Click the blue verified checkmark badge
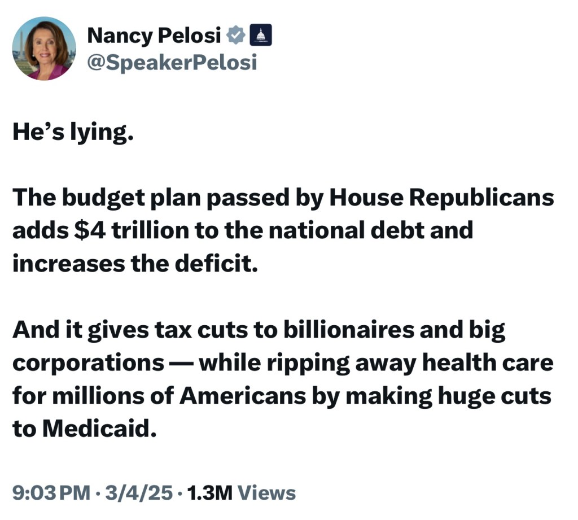 point(235,36)
